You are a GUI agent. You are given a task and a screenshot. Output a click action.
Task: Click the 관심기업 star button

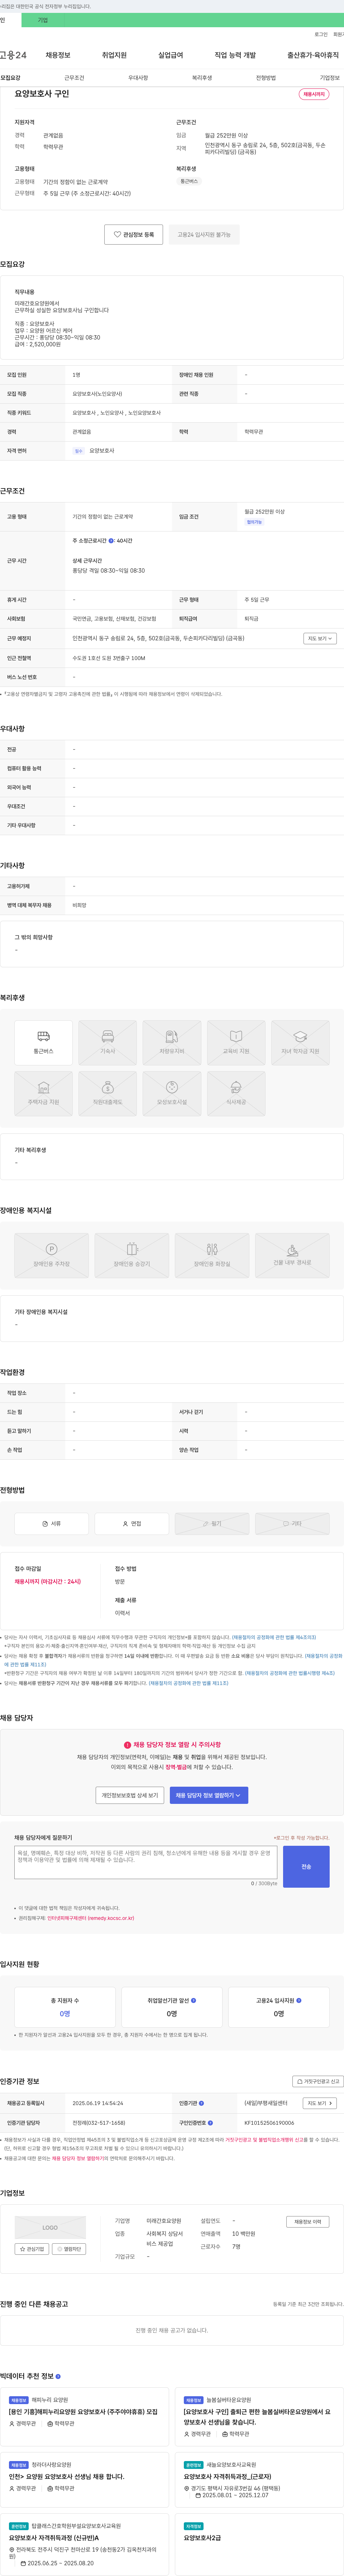click(x=32, y=2249)
